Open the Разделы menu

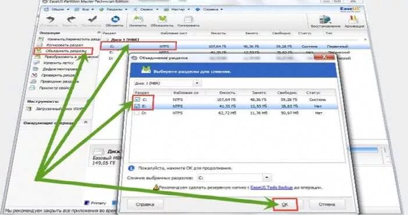pyautogui.click(x=113, y=9)
